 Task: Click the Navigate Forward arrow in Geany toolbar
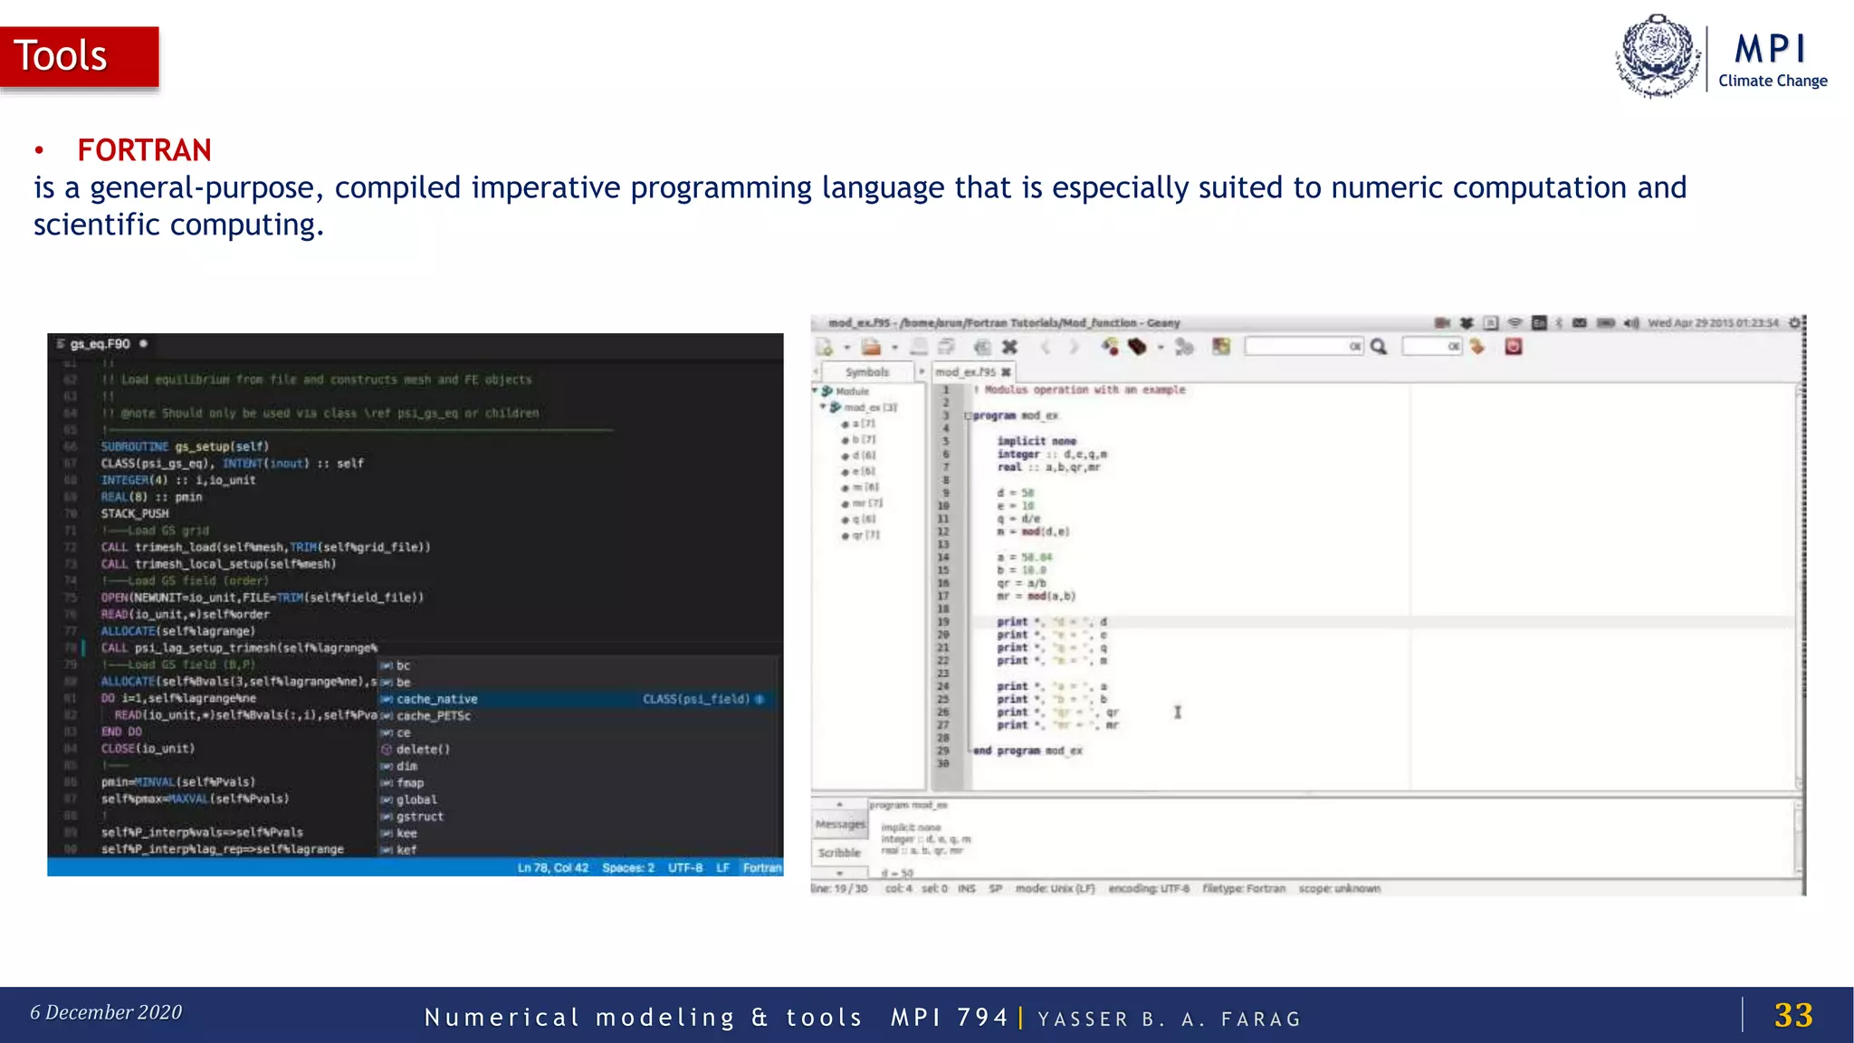coord(1074,347)
